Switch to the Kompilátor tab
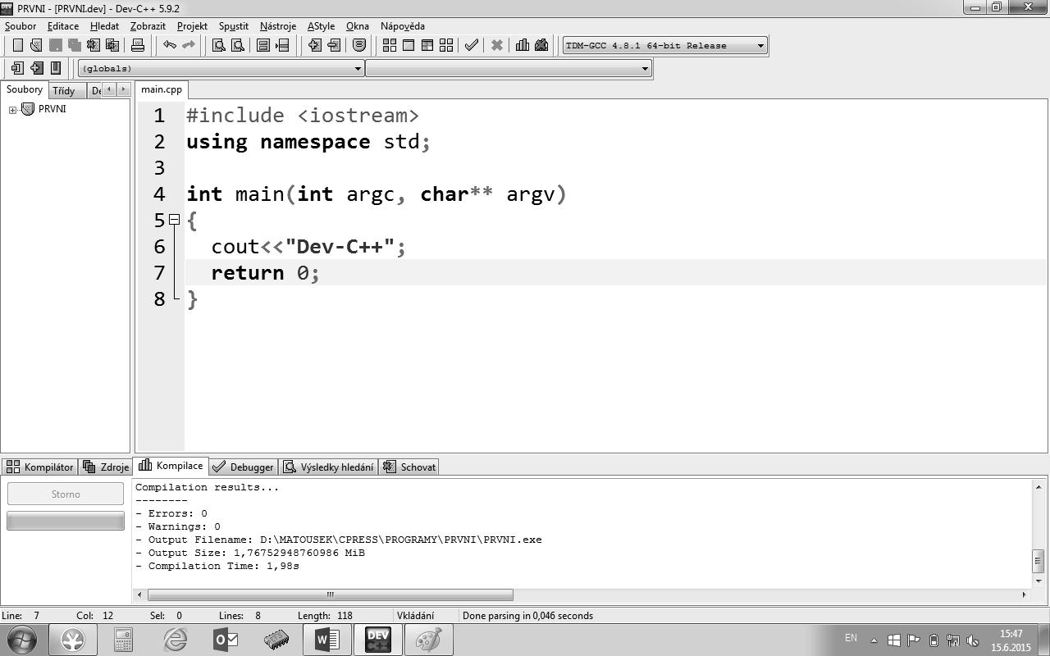 [39, 467]
